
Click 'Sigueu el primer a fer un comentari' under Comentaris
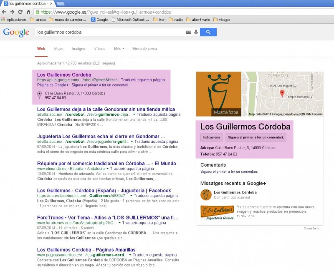229,172
